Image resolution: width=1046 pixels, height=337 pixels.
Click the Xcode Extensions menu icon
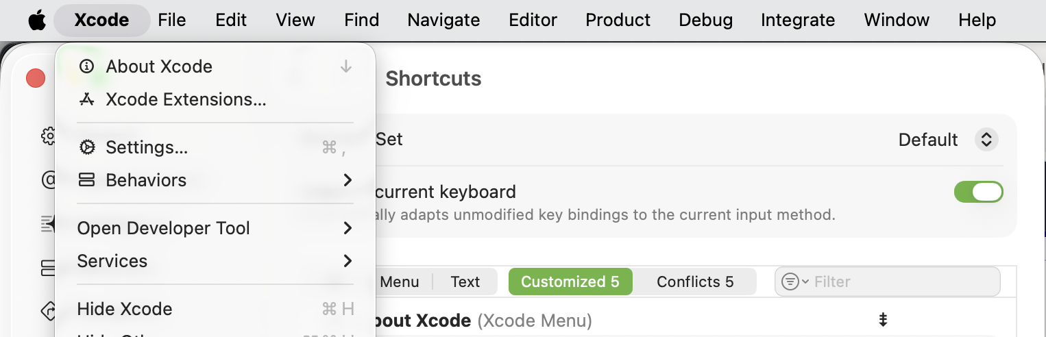pyautogui.click(x=87, y=99)
